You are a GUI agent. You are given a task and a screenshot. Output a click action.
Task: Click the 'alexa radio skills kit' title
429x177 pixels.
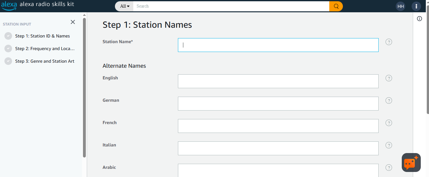pos(47,4)
